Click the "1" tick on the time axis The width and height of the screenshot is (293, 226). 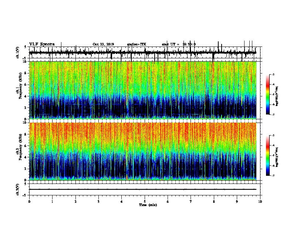[52, 202]
